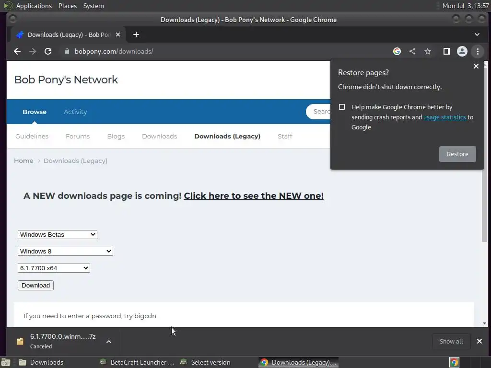Enable sending crash reports checkbox
This screenshot has width=491, height=368.
click(x=342, y=107)
